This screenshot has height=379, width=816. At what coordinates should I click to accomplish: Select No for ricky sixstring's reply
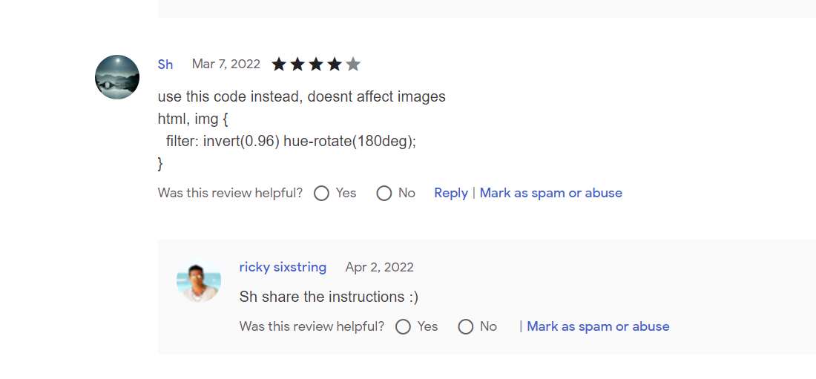click(466, 327)
